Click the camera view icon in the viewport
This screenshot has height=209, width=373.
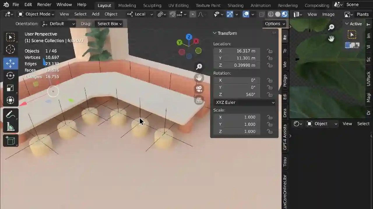pyautogui.click(x=199, y=89)
